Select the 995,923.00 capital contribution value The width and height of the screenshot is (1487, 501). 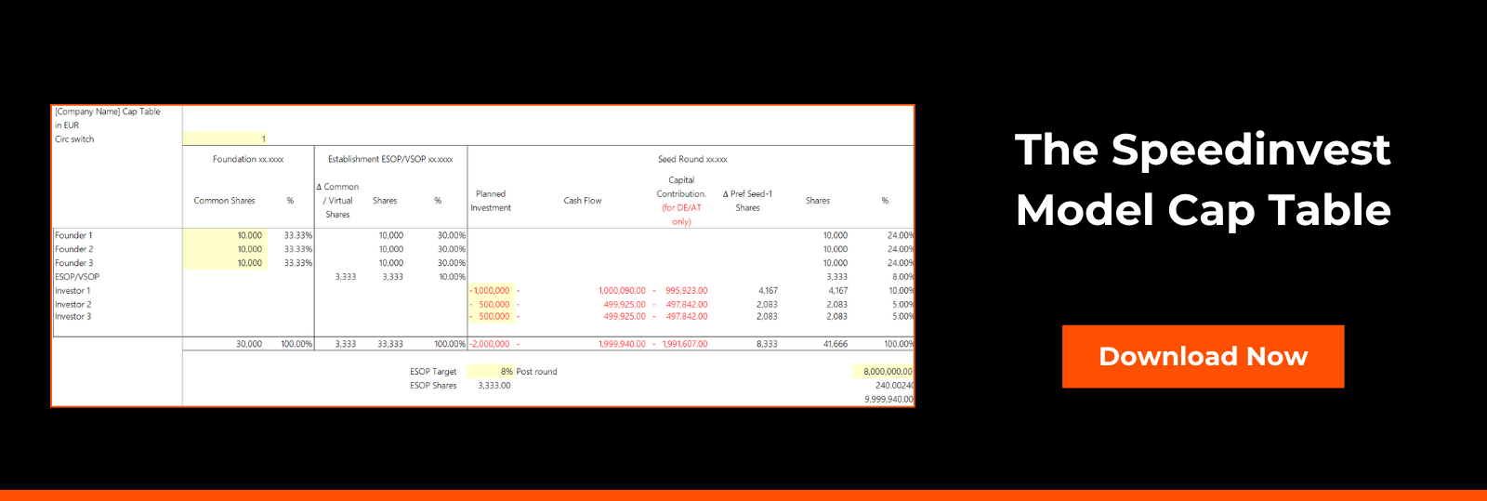point(686,291)
